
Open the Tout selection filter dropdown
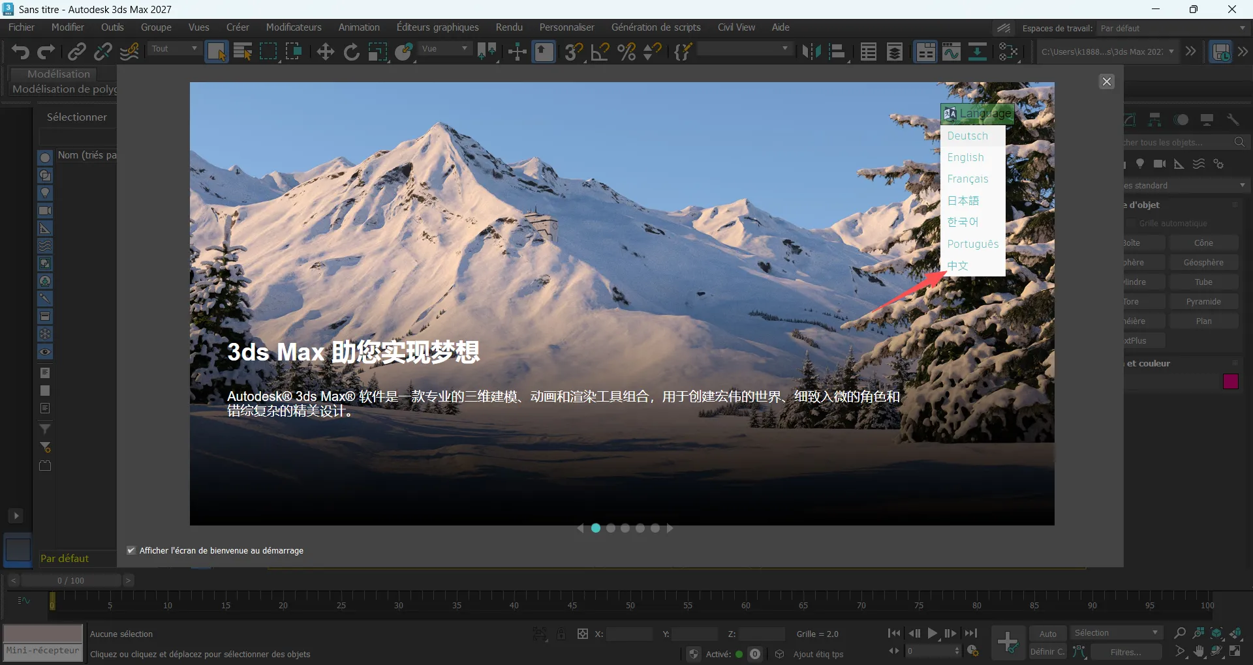(x=174, y=49)
